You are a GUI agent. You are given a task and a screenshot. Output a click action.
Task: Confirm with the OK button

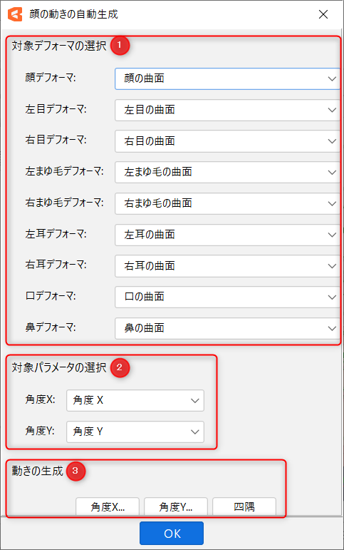click(x=172, y=533)
